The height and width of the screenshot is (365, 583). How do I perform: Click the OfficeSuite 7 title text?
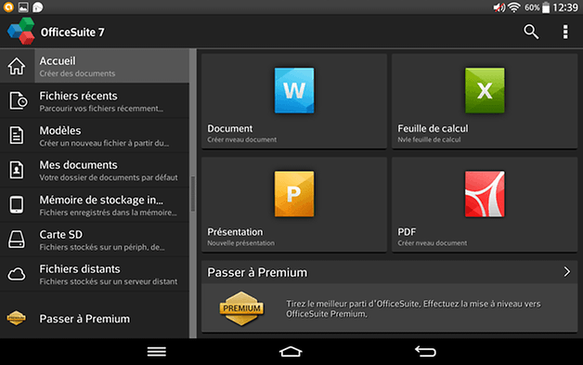[x=72, y=33]
